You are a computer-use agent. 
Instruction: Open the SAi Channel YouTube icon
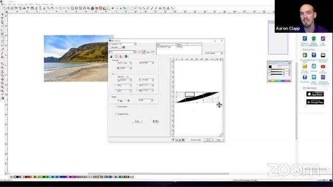tap(323, 66)
